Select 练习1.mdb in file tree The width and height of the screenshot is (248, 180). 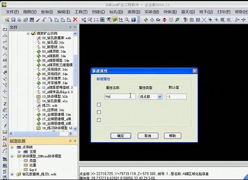click(x=50, y=106)
